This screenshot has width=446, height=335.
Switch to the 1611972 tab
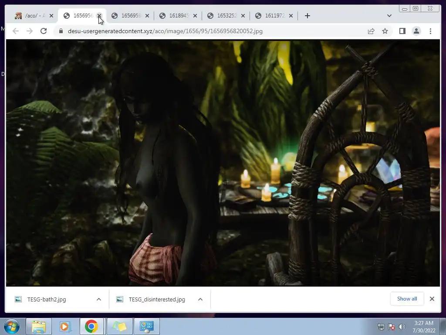270,16
